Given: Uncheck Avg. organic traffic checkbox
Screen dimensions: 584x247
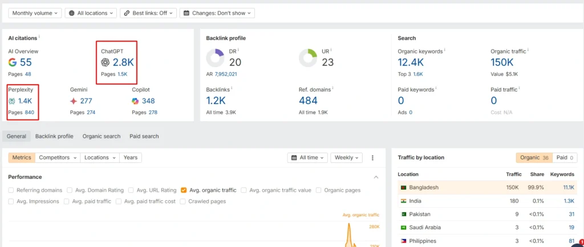Looking at the screenshot, I should click(x=183, y=190).
